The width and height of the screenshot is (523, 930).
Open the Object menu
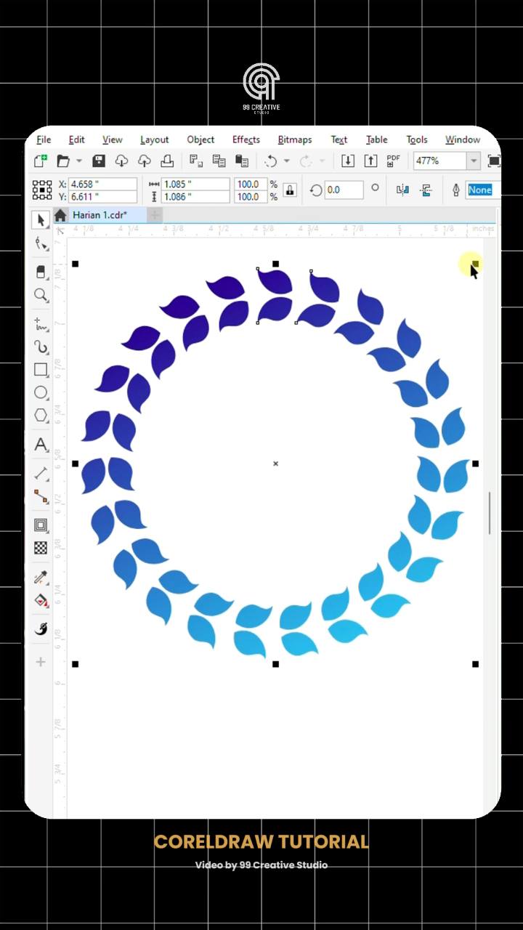[200, 139]
